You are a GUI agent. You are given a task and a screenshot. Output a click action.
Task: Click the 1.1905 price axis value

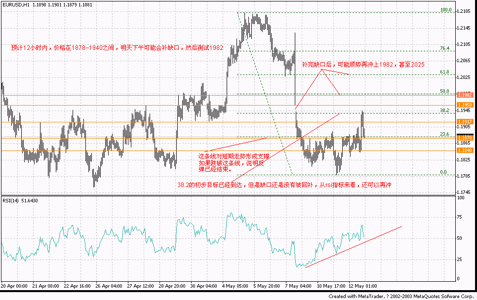click(x=465, y=127)
